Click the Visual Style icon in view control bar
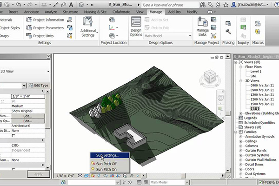The height and width of the screenshot is (186, 279). click(86, 176)
